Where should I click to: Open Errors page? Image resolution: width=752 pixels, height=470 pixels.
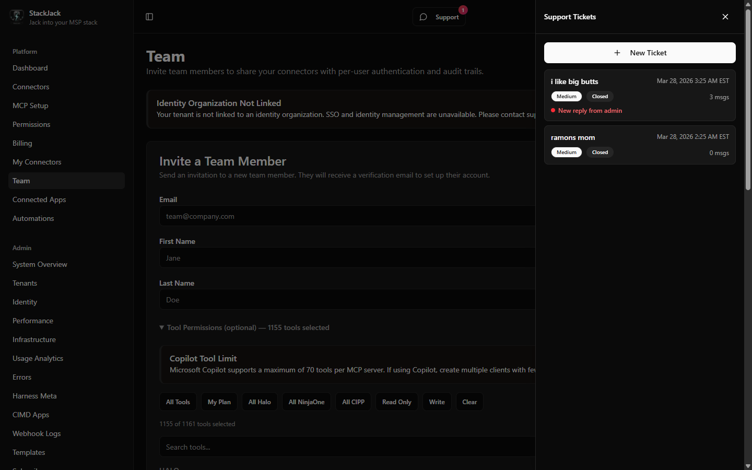(x=66, y=377)
